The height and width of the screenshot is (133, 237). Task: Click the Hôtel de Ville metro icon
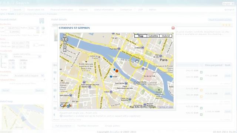[161, 56]
